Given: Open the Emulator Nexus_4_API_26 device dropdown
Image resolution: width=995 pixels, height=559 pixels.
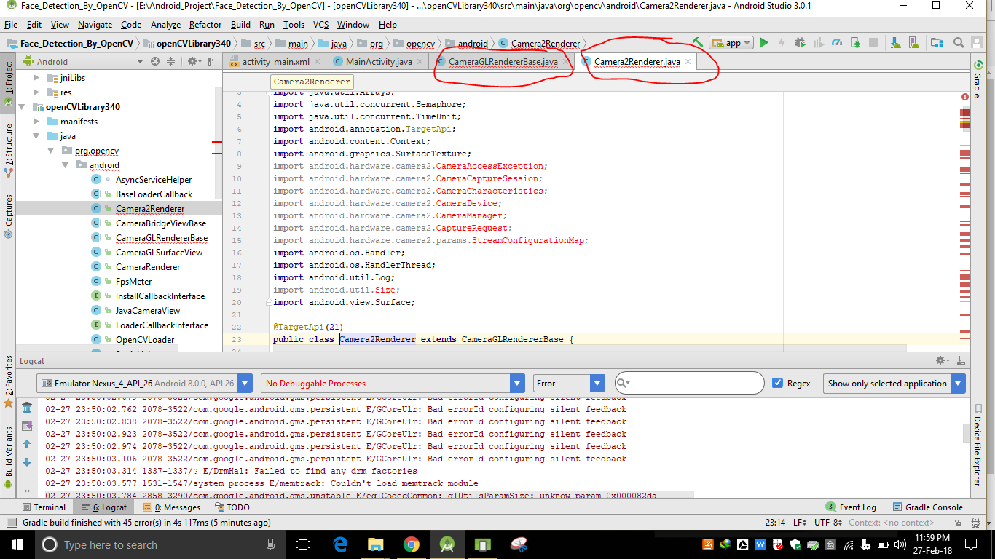Looking at the screenshot, I should pos(143,383).
